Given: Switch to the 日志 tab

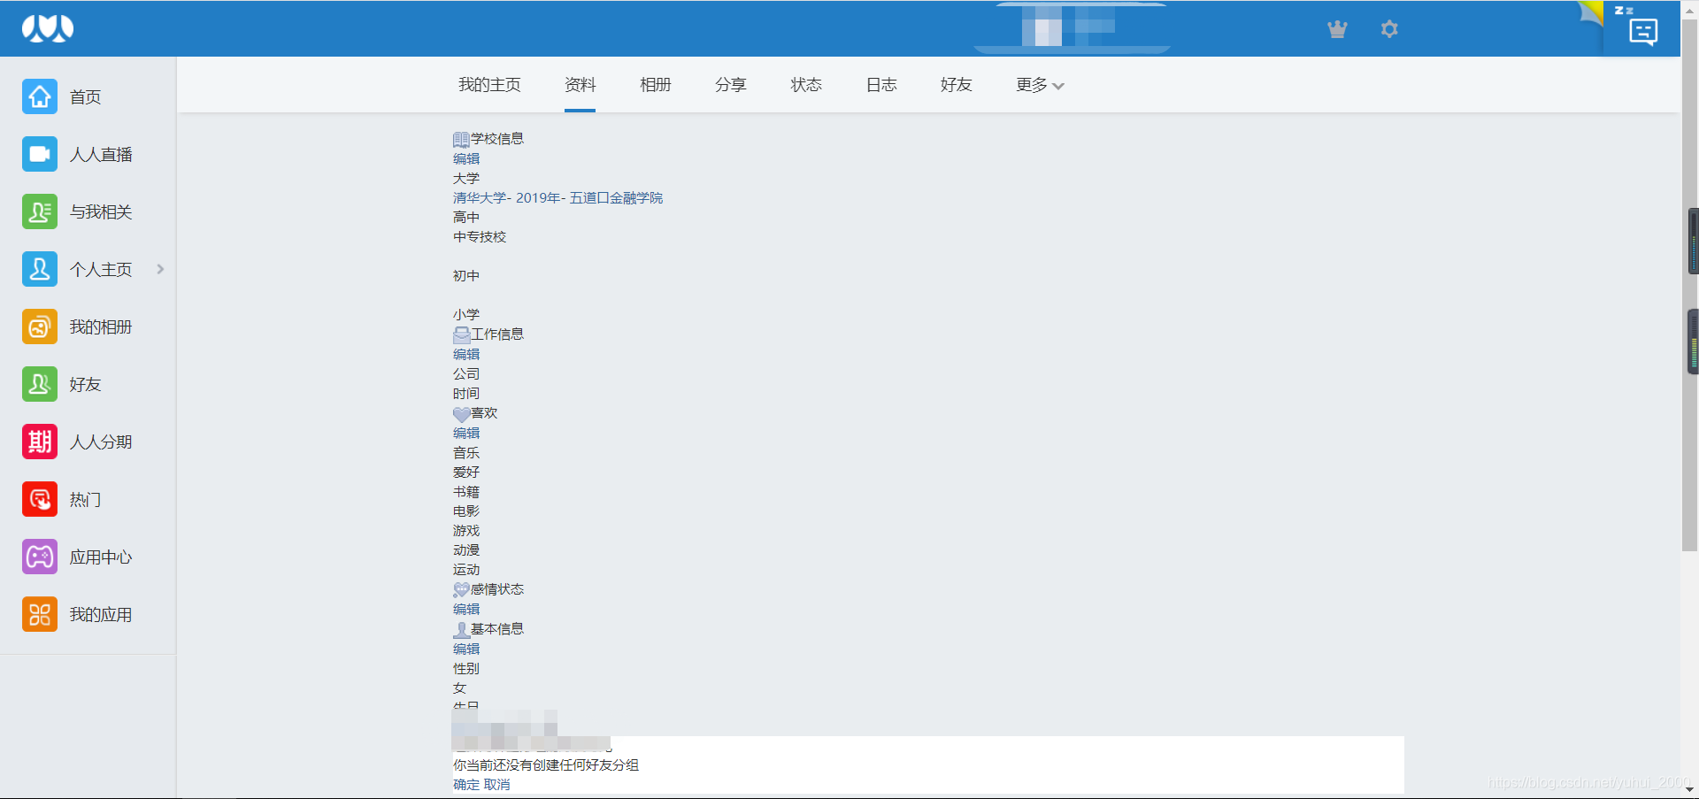Looking at the screenshot, I should 880,85.
